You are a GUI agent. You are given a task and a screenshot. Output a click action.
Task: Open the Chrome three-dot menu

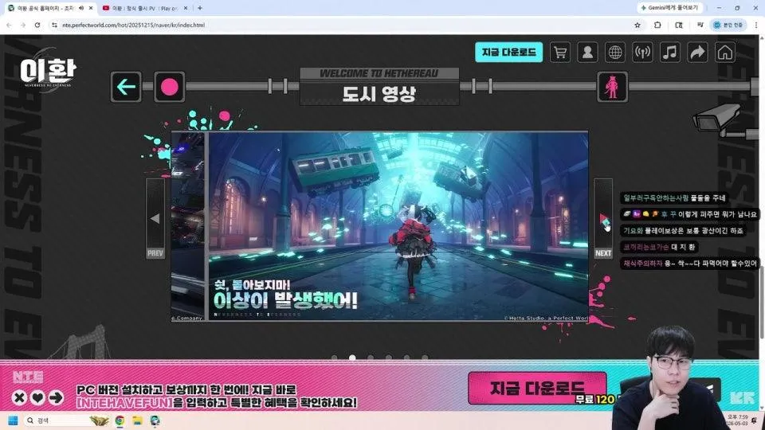(x=756, y=25)
